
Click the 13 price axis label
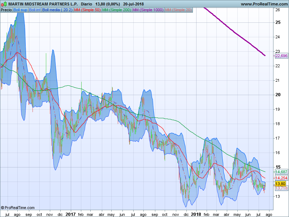point(277,196)
